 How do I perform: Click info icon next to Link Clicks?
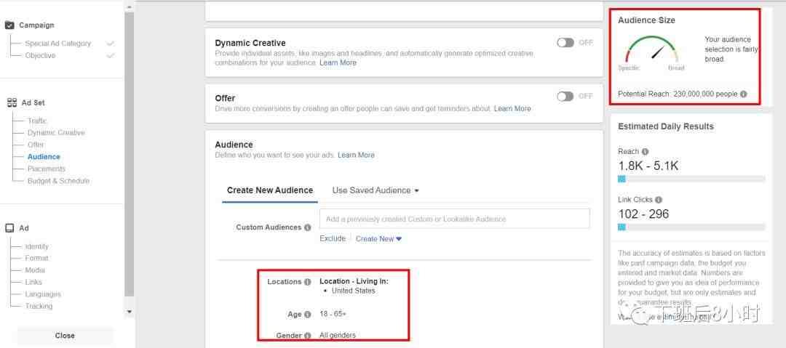659,200
